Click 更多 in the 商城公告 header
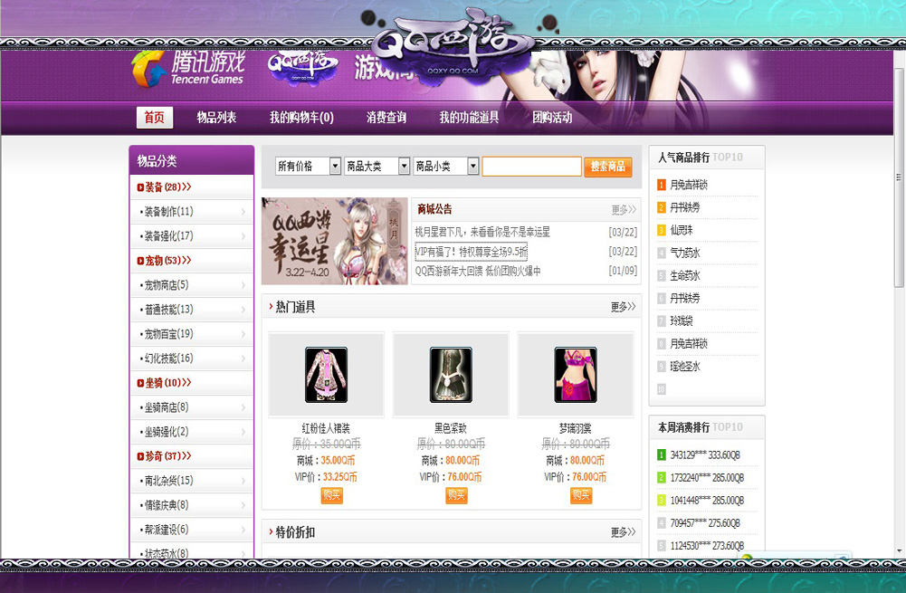This screenshot has width=906, height=593. pos(624,209)
